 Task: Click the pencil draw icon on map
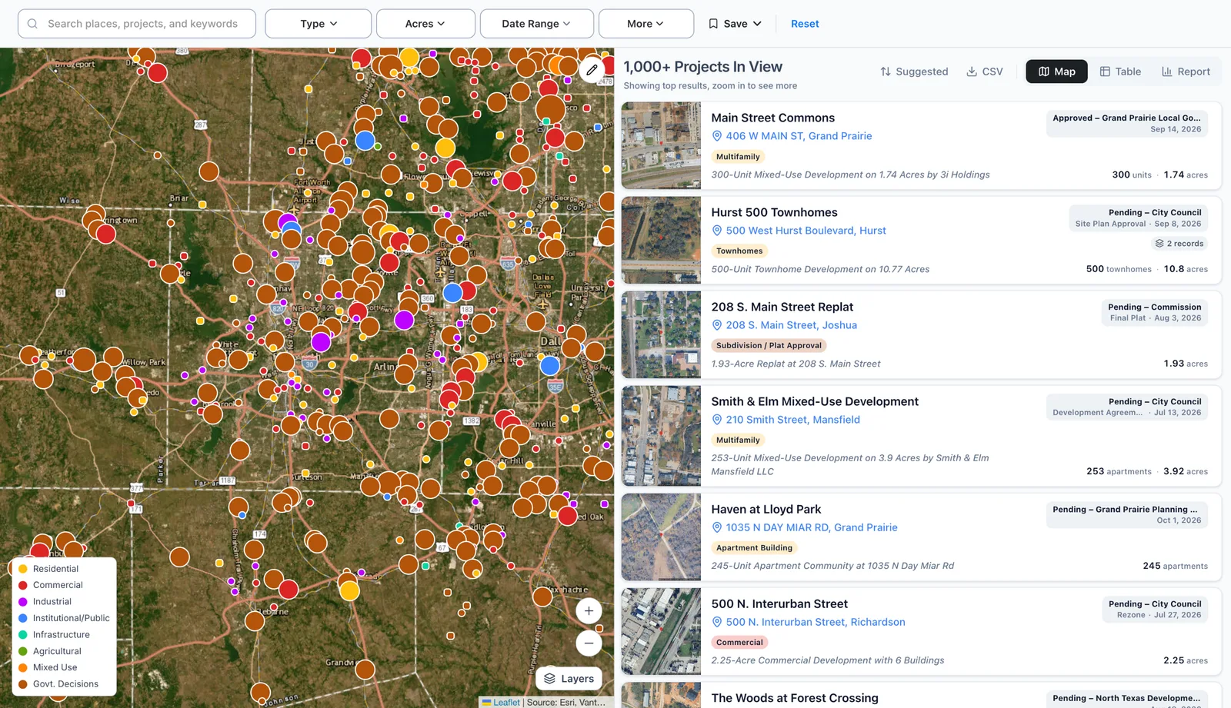pyautogui.click(x=592, y=70)
